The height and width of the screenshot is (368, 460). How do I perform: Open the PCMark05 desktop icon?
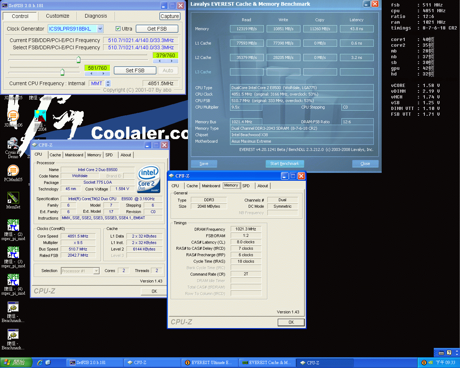pyautogui.click(x=13, y=171)
